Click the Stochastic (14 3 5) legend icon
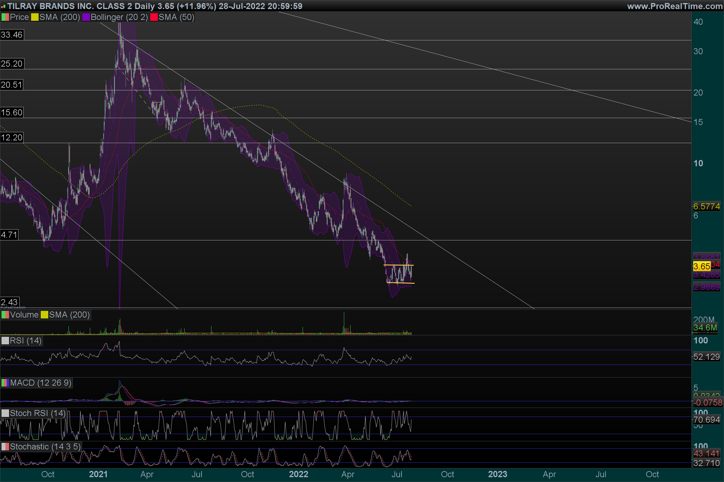The image size is (724, 482). 5,447
